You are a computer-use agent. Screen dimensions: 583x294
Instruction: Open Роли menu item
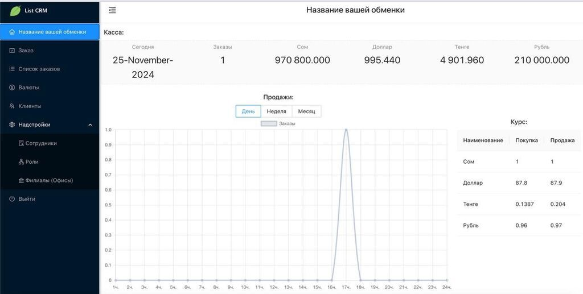[32, 162]
